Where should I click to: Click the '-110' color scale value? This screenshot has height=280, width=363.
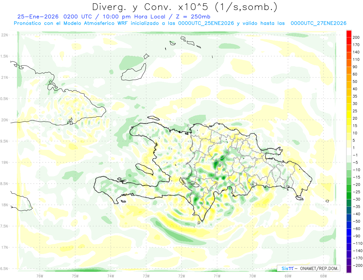357,243
